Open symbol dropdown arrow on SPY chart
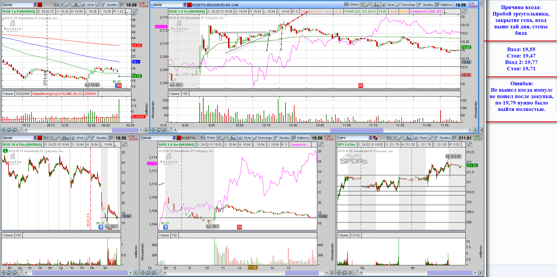This screenshot has width=557, height=277. coord(370,138)
